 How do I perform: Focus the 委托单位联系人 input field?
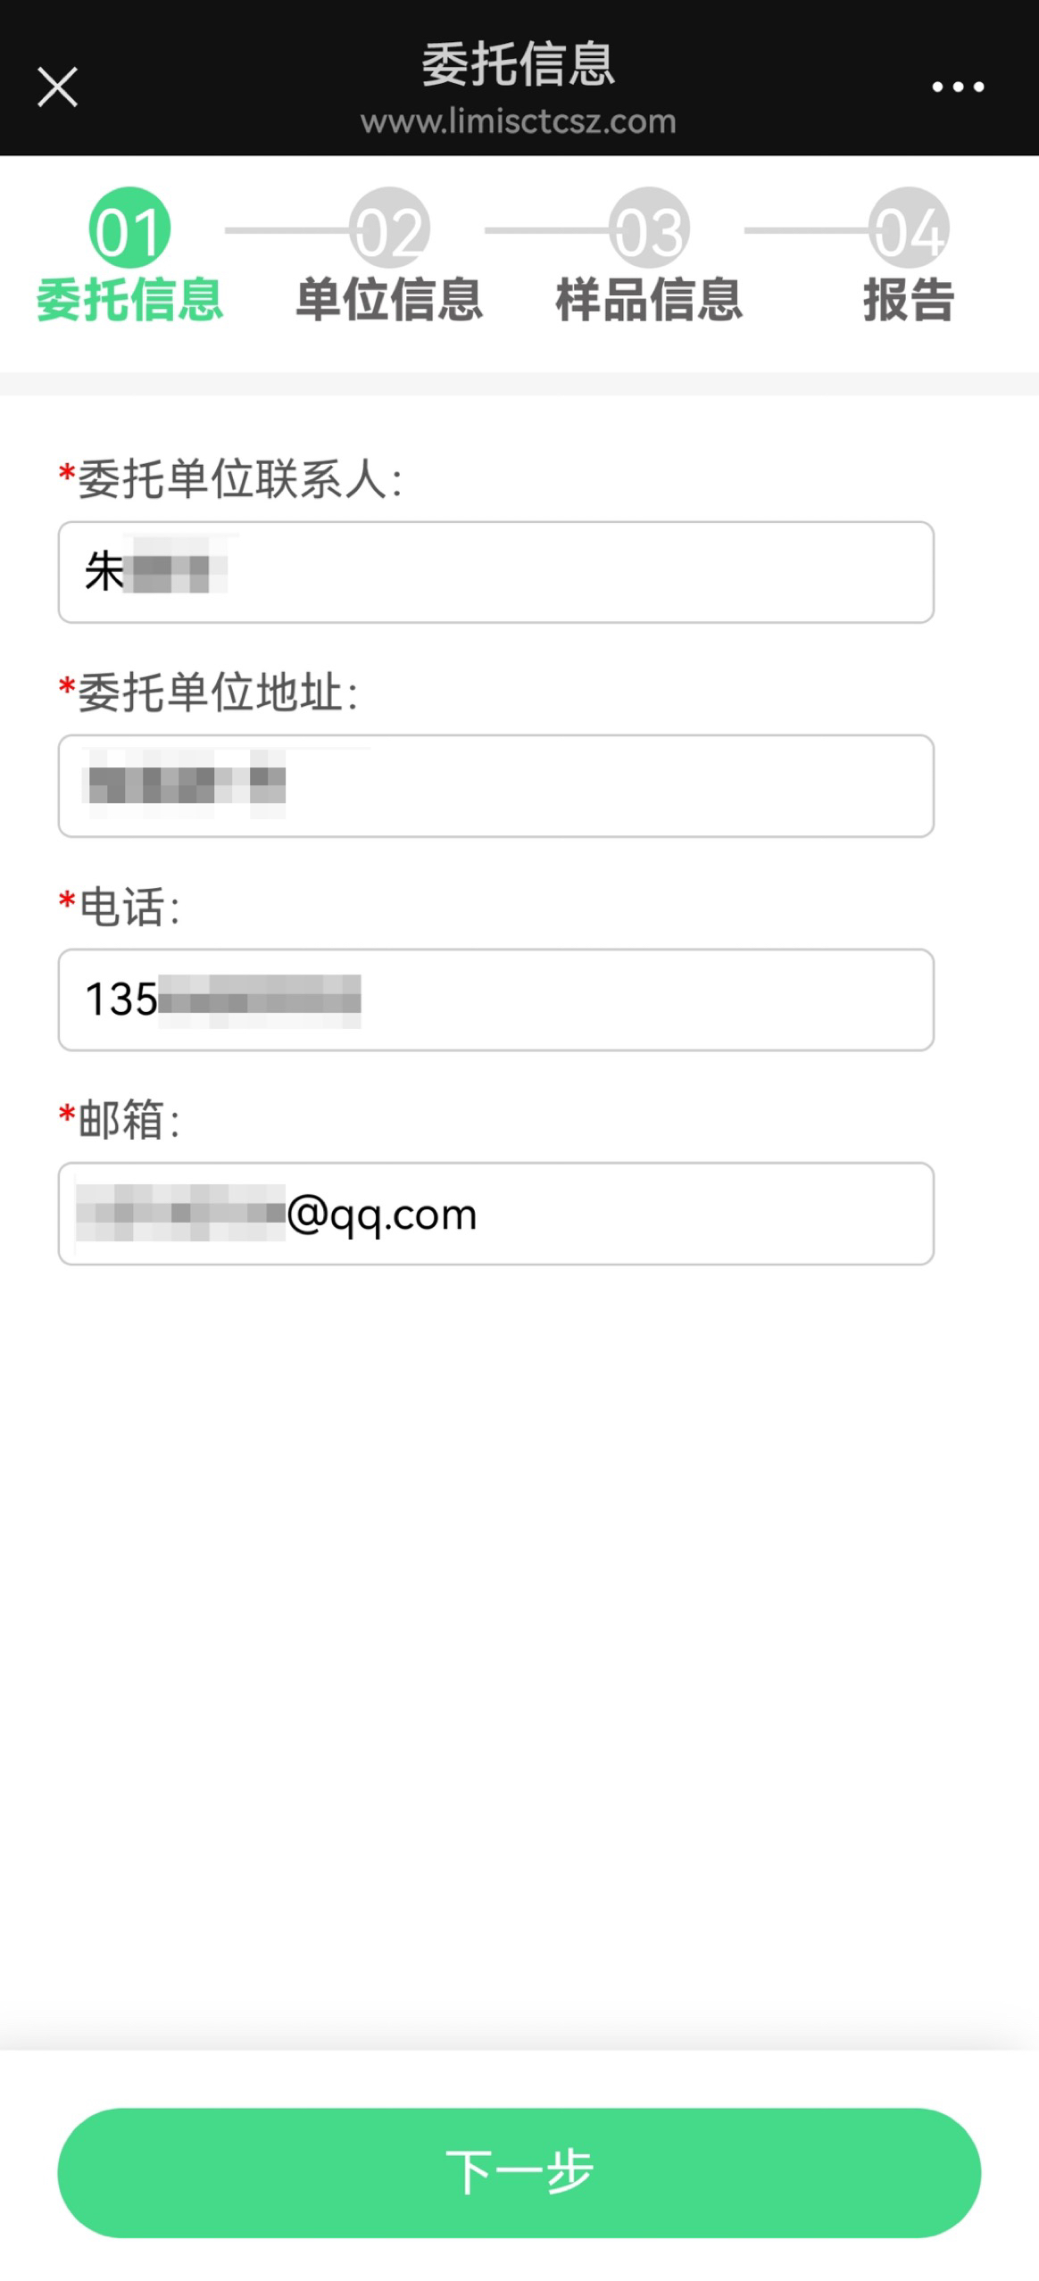[495, 572]
